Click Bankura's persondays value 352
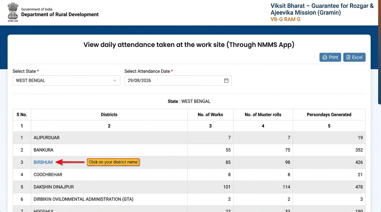The width and height of the screenshot is (381, 212). click(359, 150)
